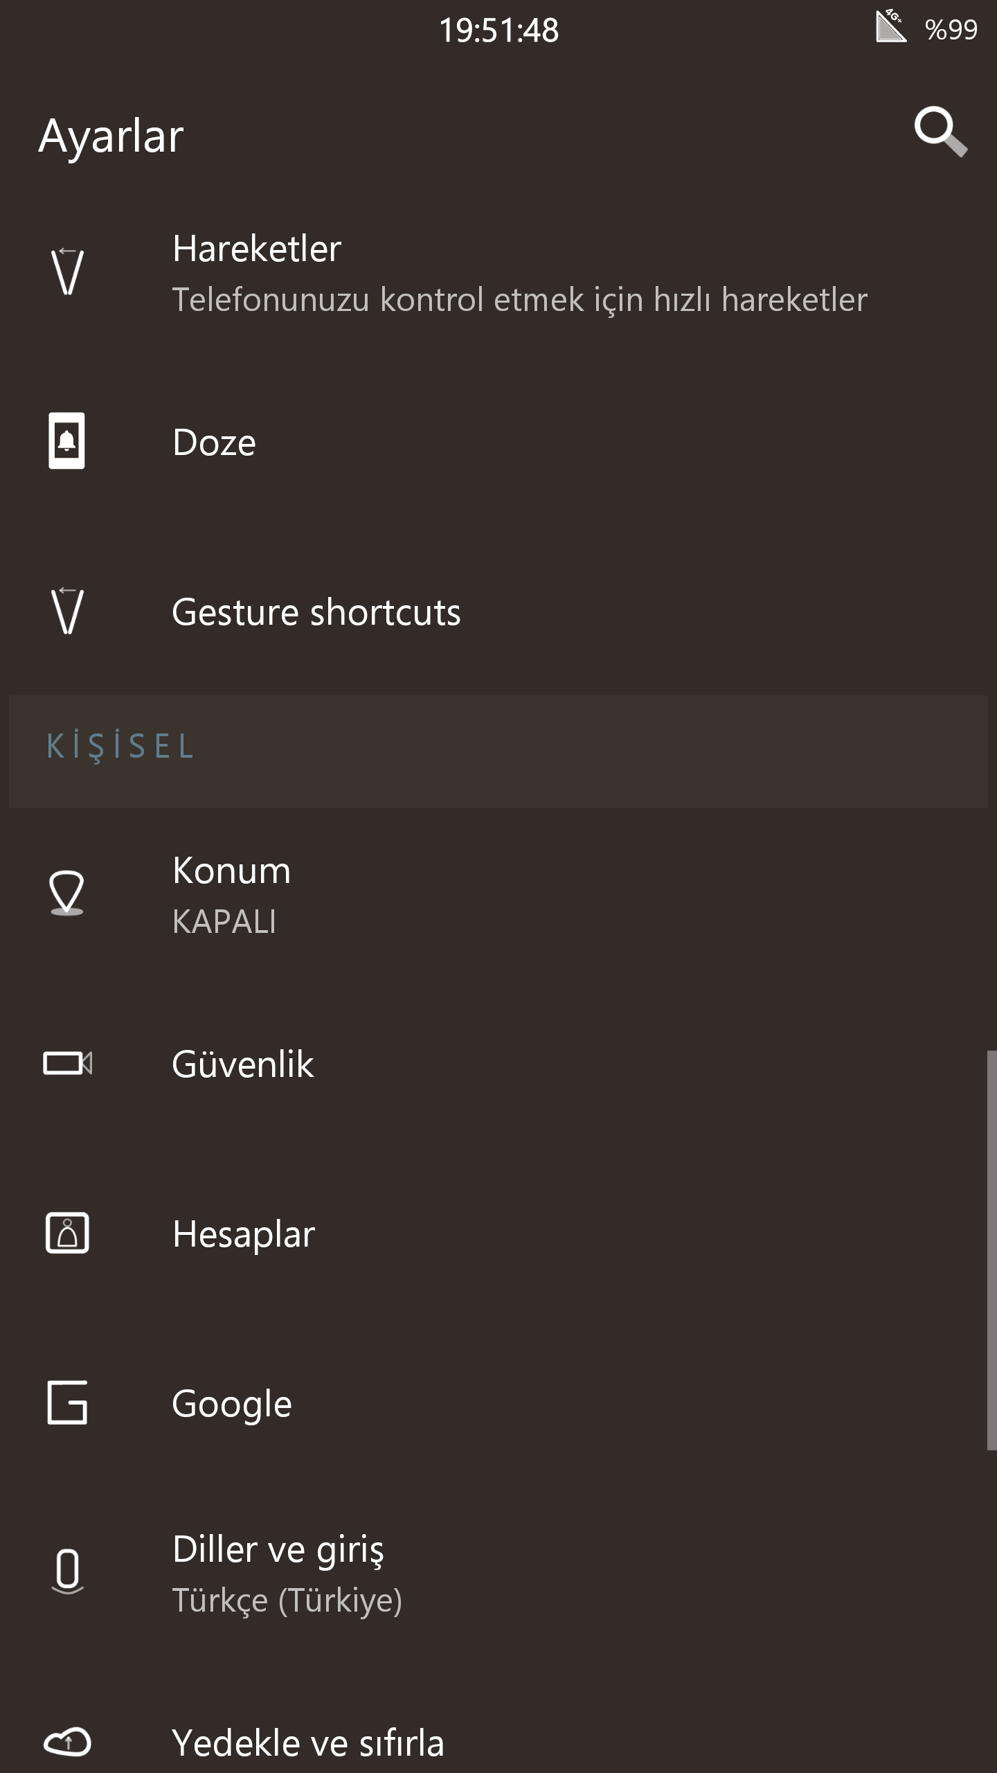Viewport: 997px width, 1773px height.
Task: Tap the Konum location pin icon
Action: (x=67, y=893)
